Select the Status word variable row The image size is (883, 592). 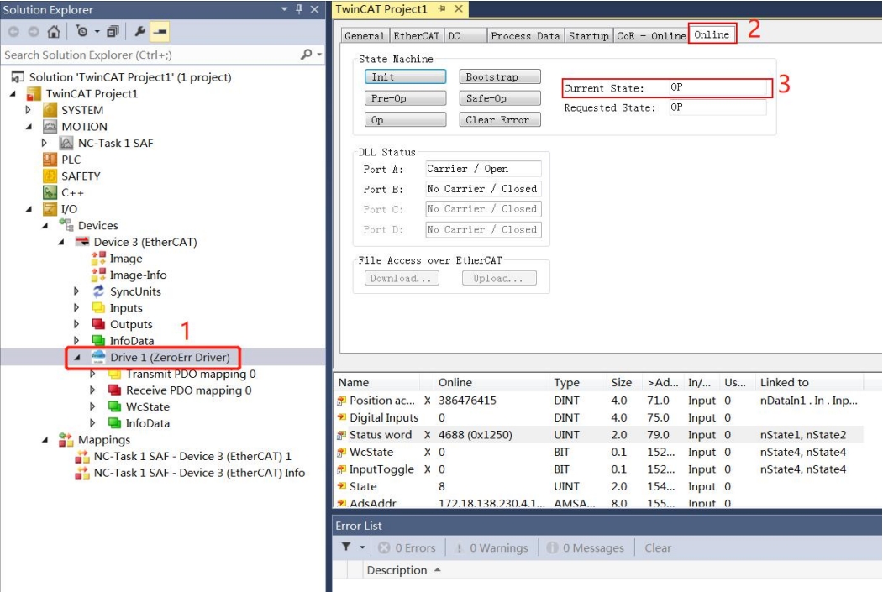[381, 435]
